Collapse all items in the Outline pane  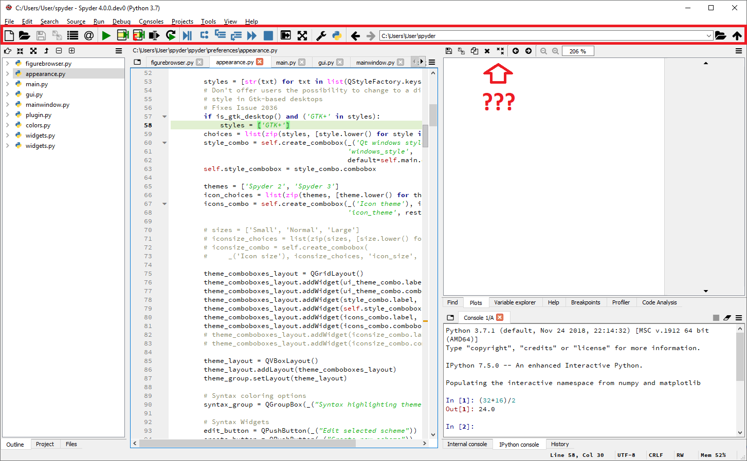click(x=20, y=51)
